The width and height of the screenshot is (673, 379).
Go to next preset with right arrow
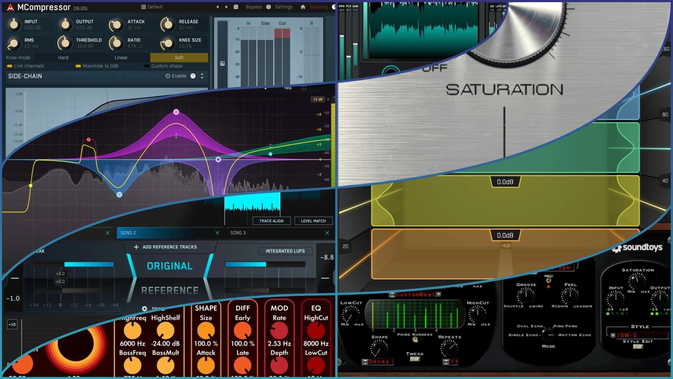[226, 7]
